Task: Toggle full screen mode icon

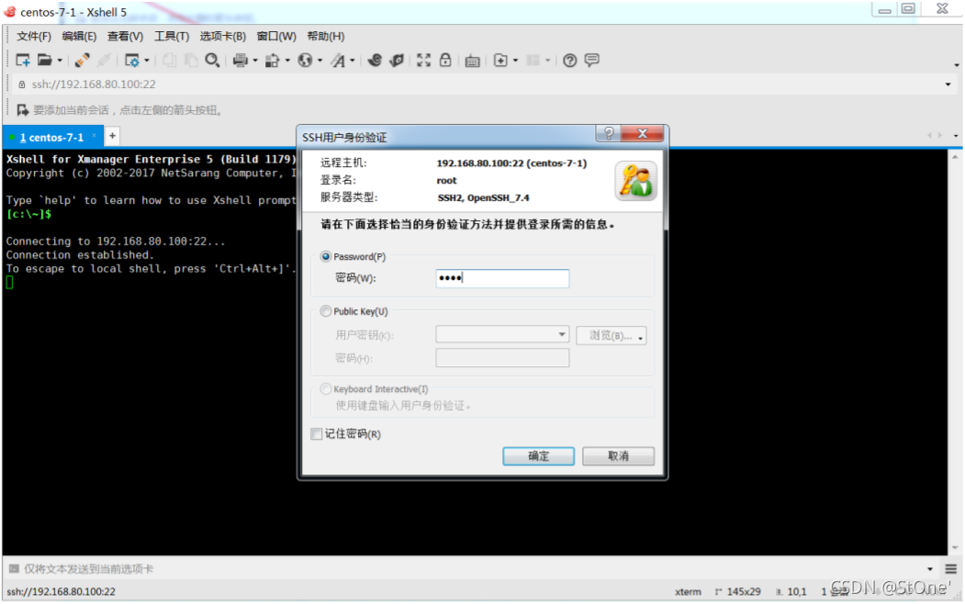Action: coord(423,60)
